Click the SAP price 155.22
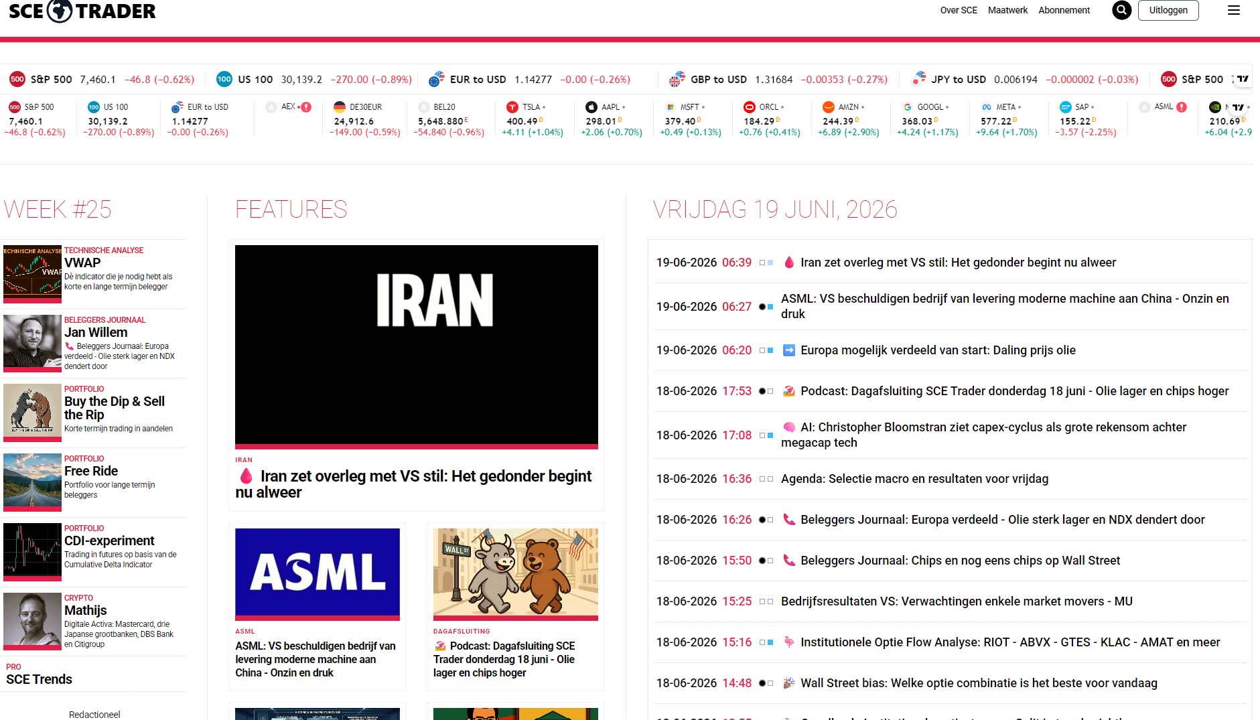The width and height of the screenshot is (1260, 720). click(1076, 121)
